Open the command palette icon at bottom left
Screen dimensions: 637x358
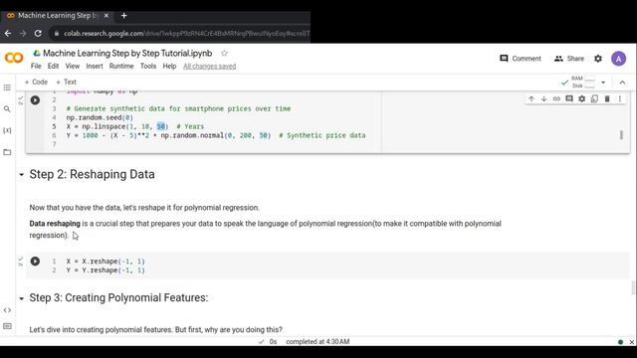7,326
